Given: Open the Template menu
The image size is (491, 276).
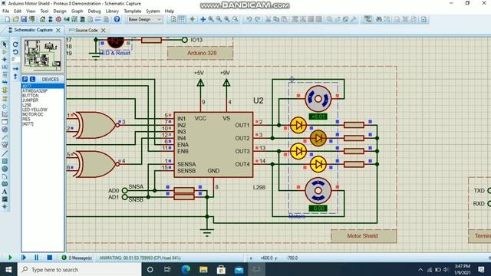Looking at the screenshot, I should (133, 11).
